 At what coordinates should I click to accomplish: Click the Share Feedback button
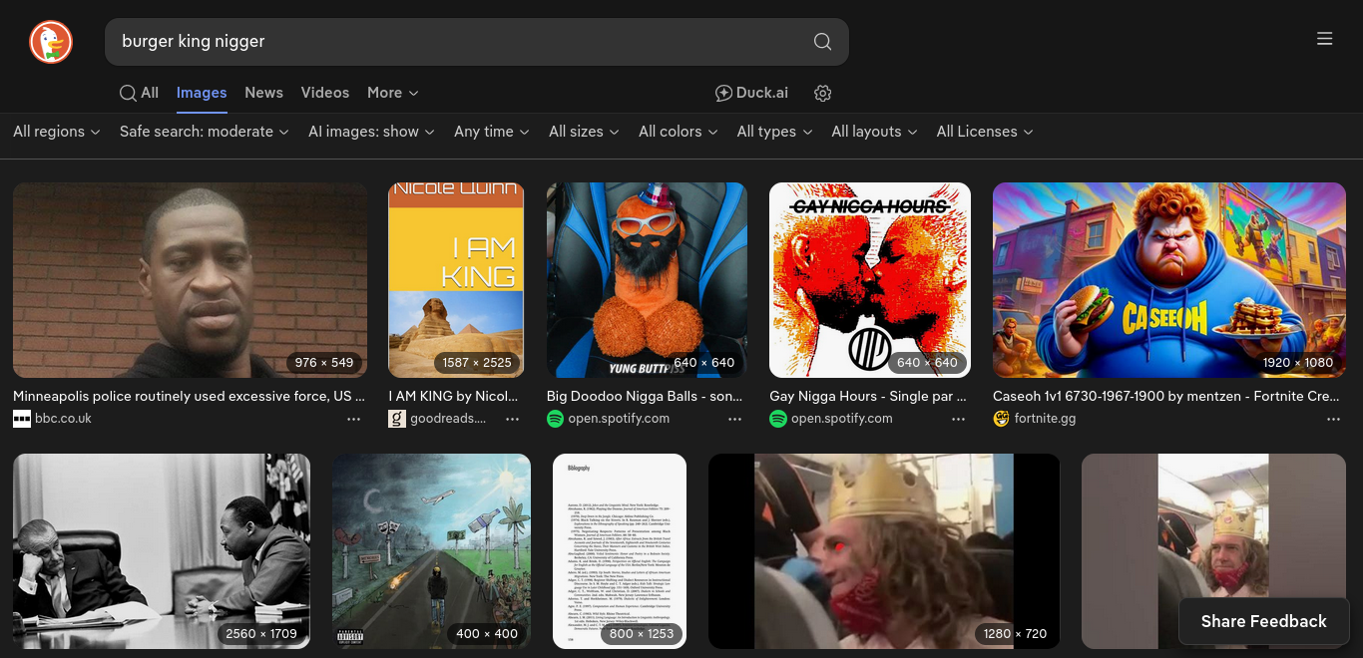[x=1263, y=621]
